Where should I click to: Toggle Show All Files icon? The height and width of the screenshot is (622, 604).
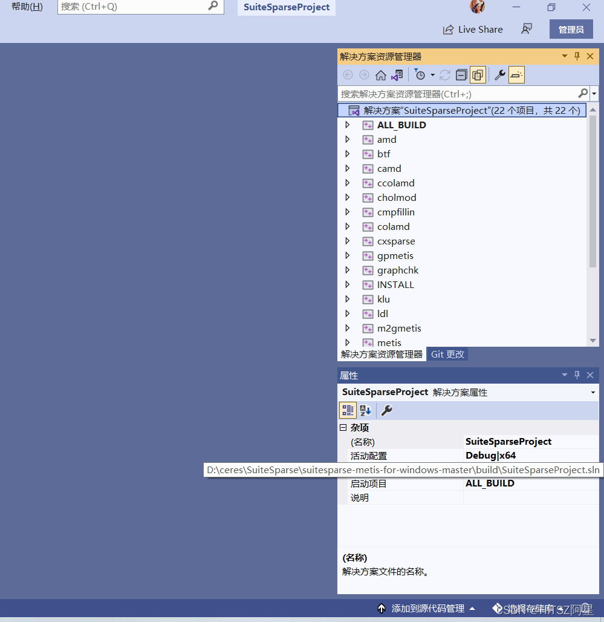click(478, 75)
